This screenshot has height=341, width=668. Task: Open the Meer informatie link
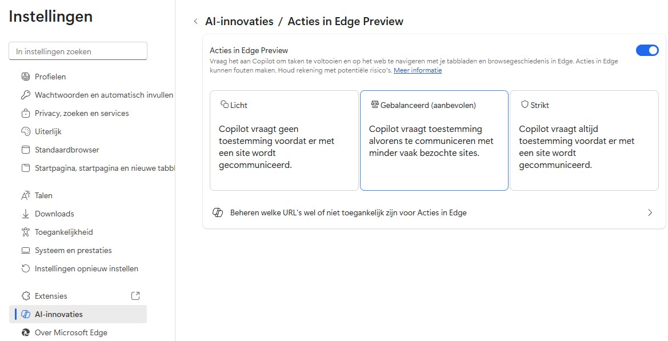click(418, 70)
